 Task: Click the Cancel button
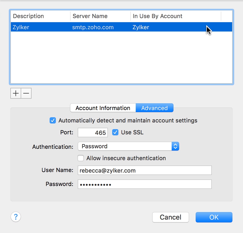coord(171,217)
